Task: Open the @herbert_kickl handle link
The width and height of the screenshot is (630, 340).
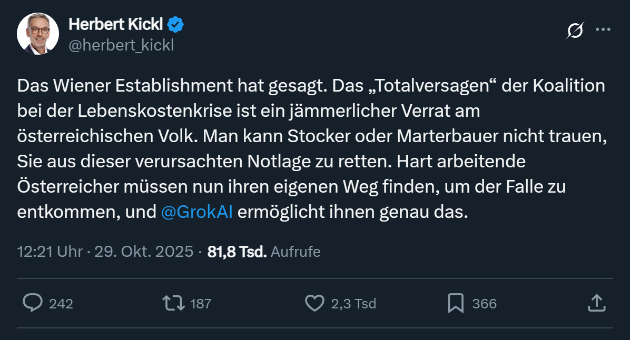Action: tap(122, 46)
